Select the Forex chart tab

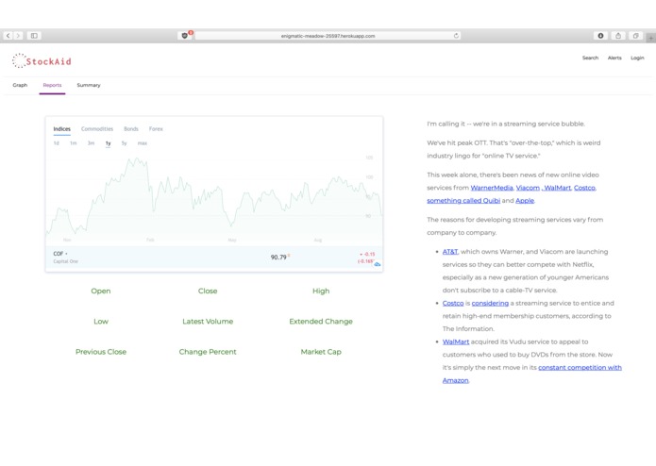[156, 128]
